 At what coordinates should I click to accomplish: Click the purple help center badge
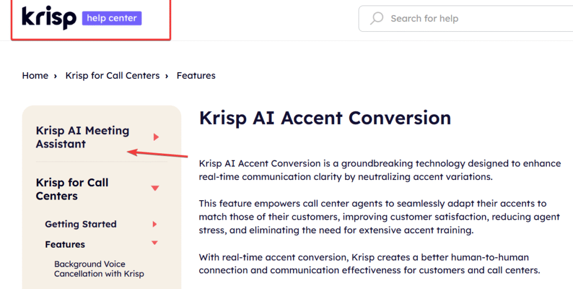(112, 18)
